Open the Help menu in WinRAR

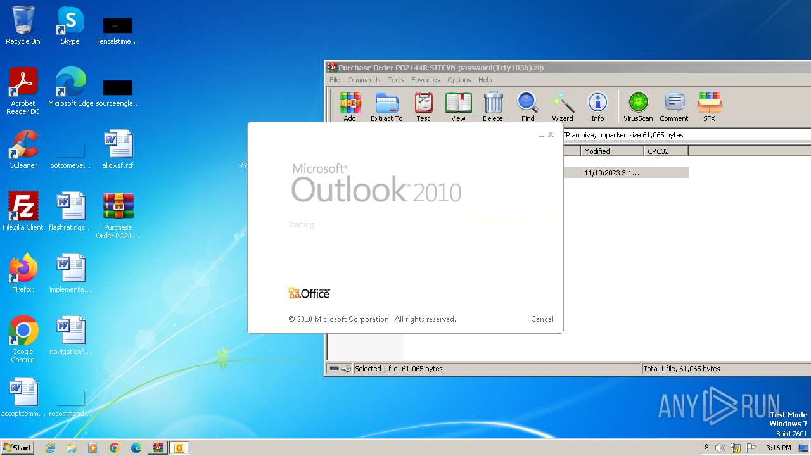pyautogui.click(x=485, y=80)
